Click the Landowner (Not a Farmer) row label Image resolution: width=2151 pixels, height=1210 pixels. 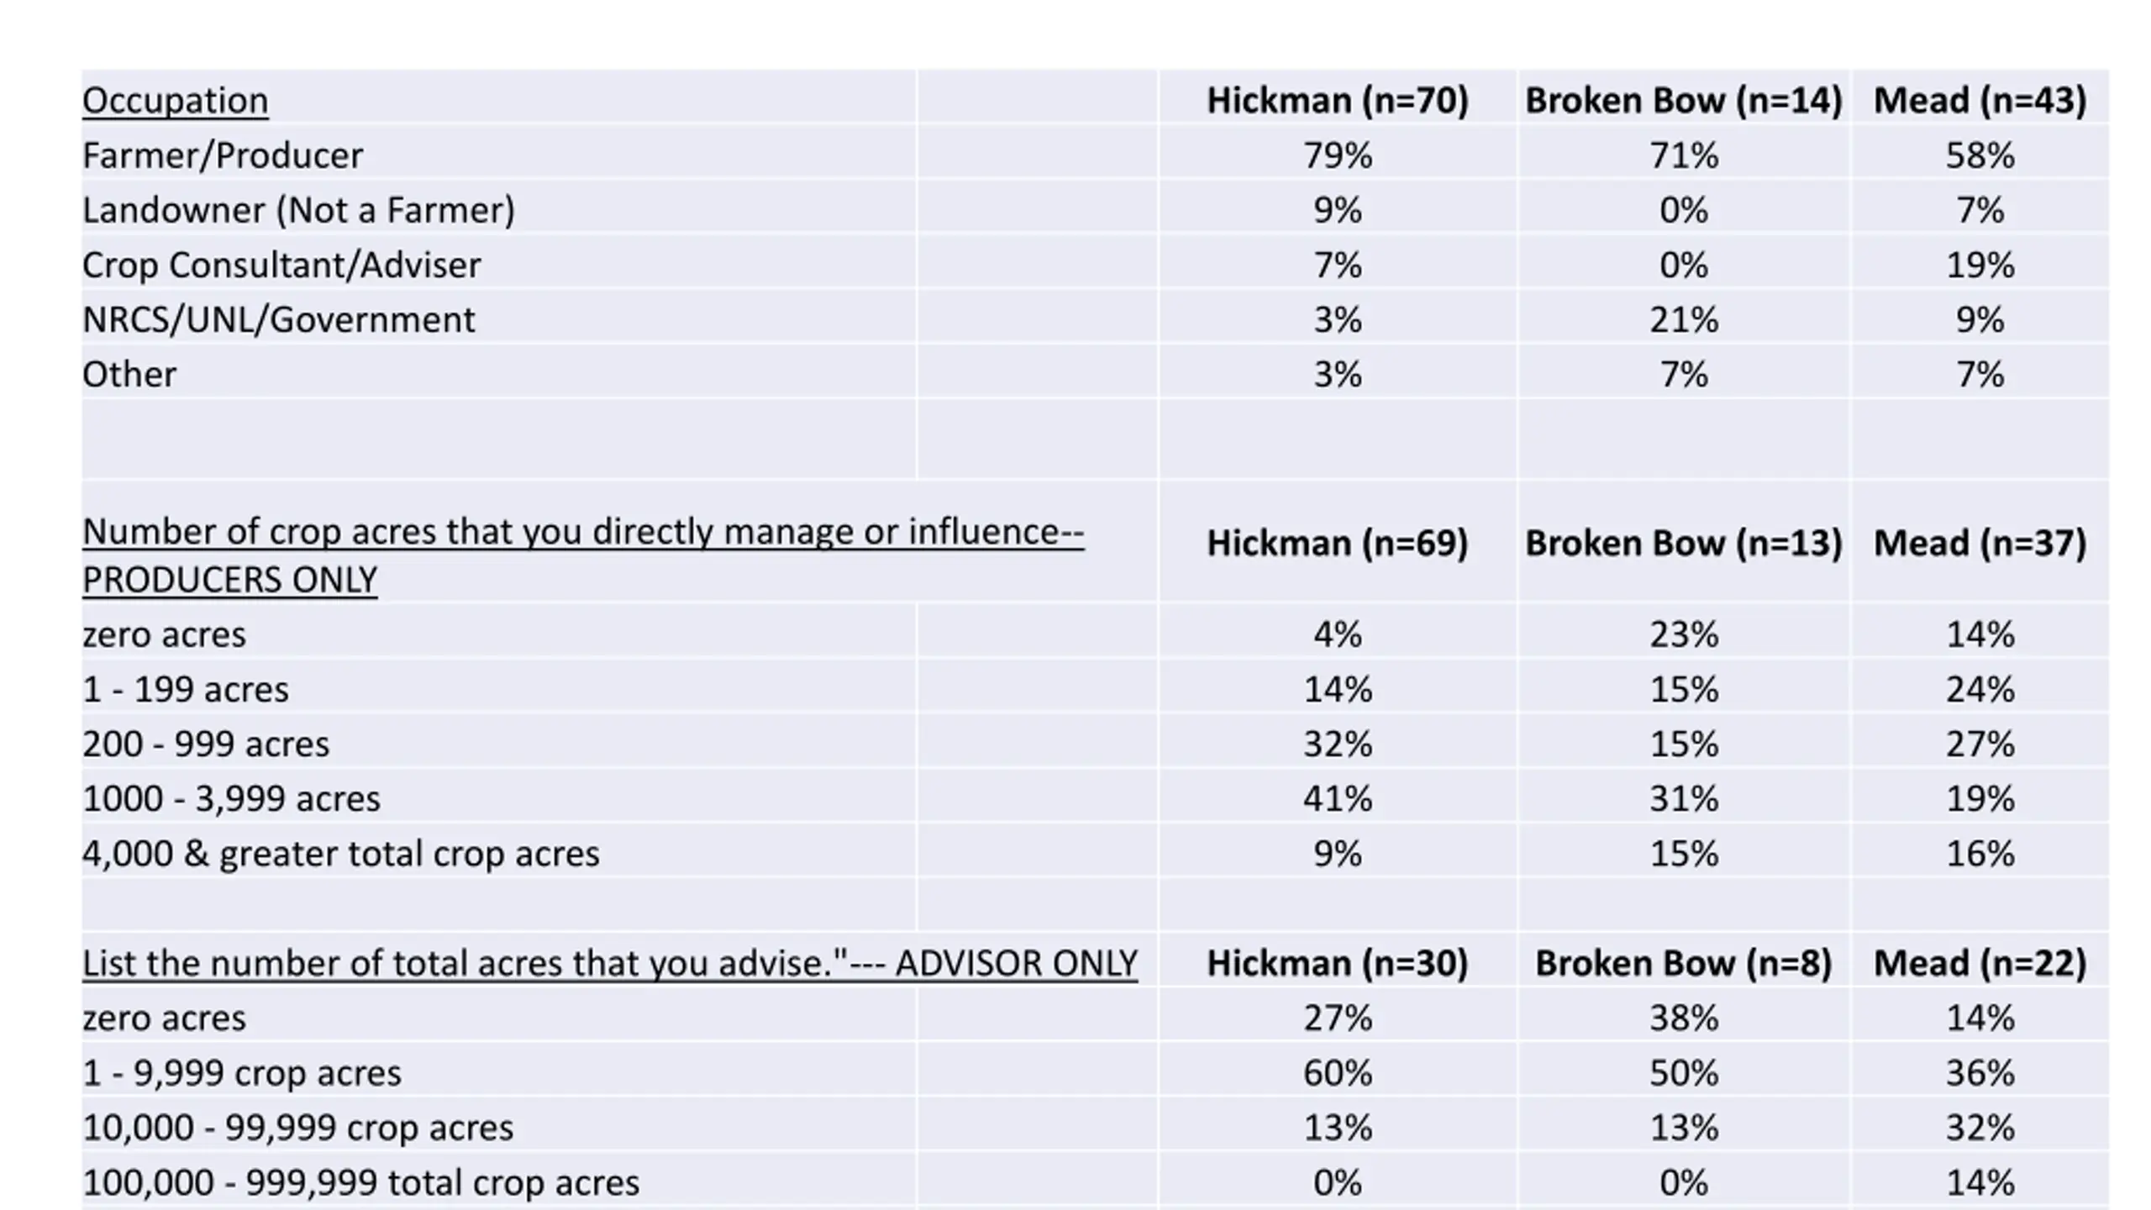[298, 210]
